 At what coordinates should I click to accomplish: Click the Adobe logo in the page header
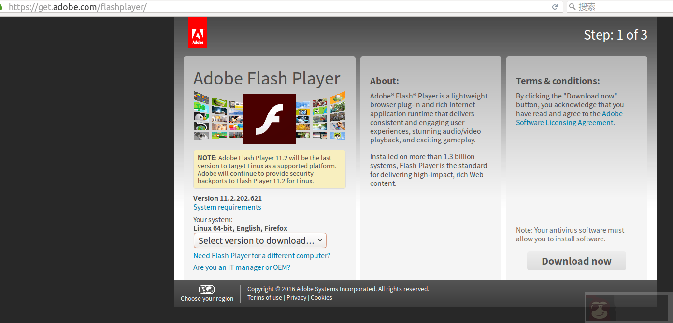point(198,32)
